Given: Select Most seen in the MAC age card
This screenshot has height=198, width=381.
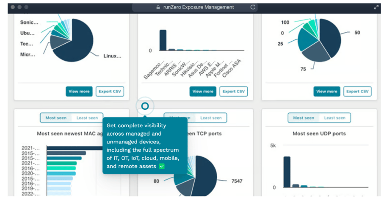Looking at the screenshot, I should tap(56, 118).
